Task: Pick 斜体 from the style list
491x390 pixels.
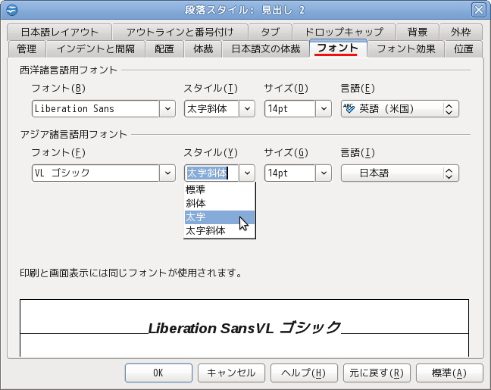Action: pyautogui.click(x=220, y=204)
